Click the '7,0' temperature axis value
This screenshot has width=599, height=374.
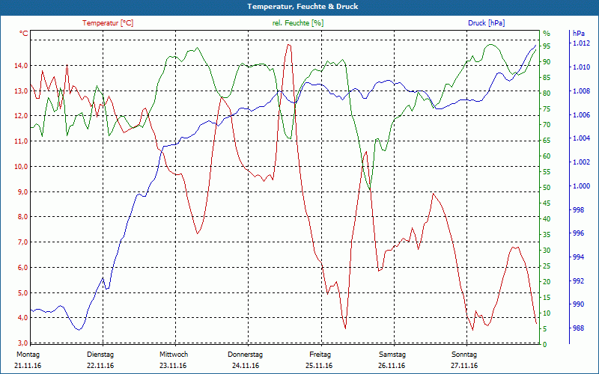pyautogui.click(x=22, y=242)
